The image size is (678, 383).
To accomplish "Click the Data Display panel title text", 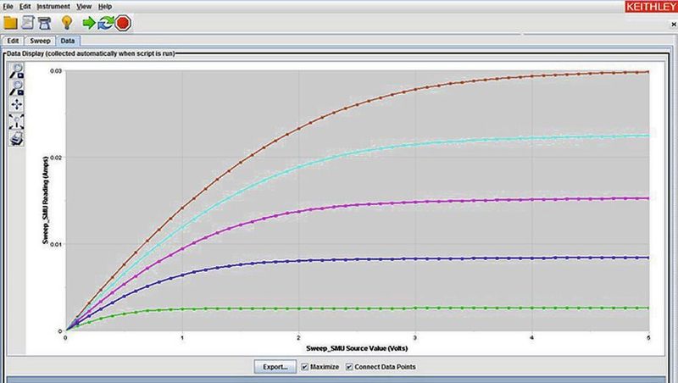I will tap(91, 53).
